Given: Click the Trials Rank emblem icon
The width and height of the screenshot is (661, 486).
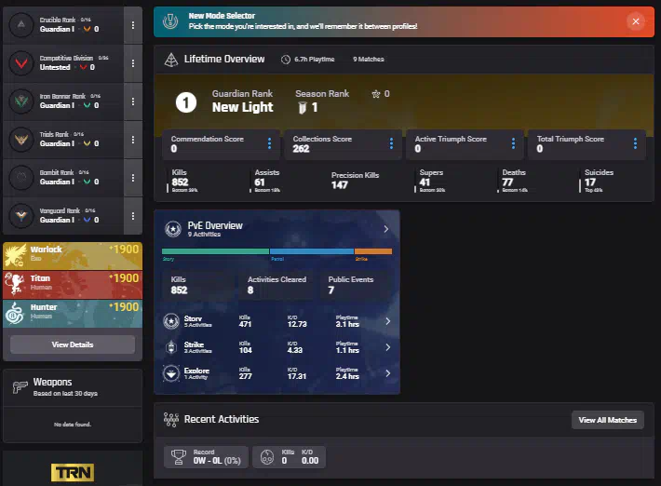Looking at the screenshot, I should click(x=21, y=140).
